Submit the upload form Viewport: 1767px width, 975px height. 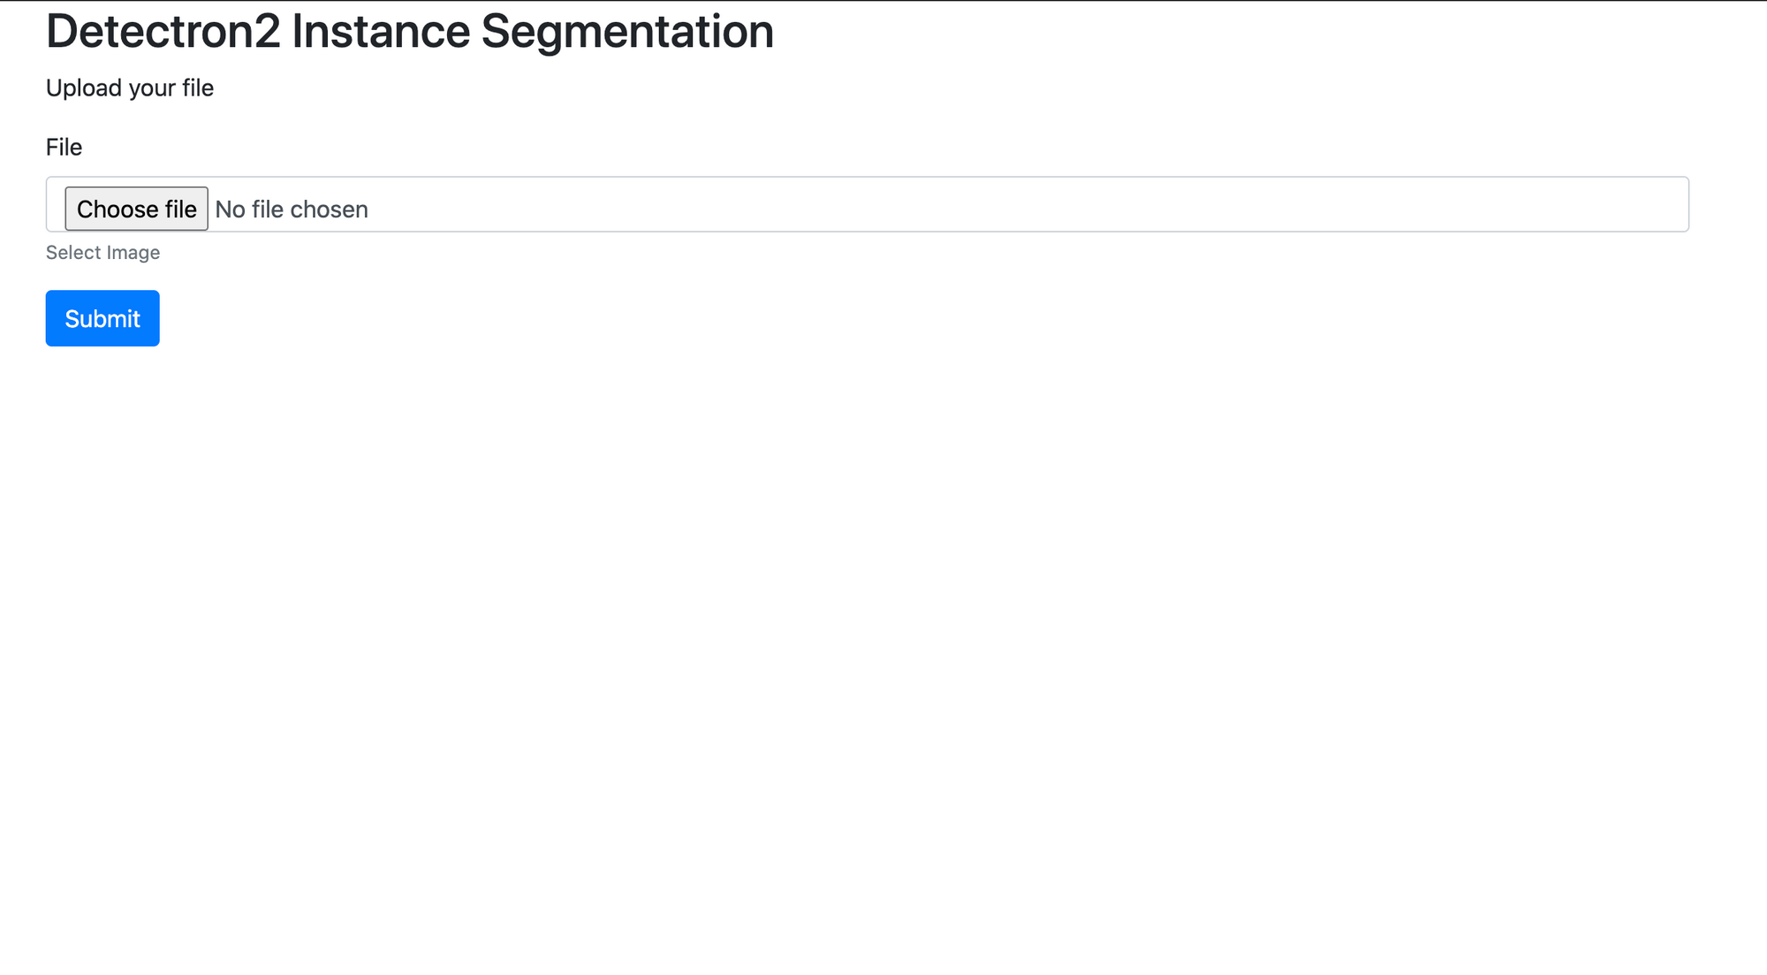point(102,318)
